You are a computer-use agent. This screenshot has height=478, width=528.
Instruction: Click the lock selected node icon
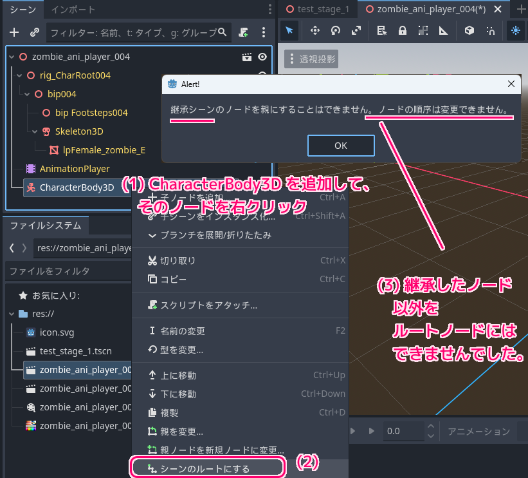point(402,30)
